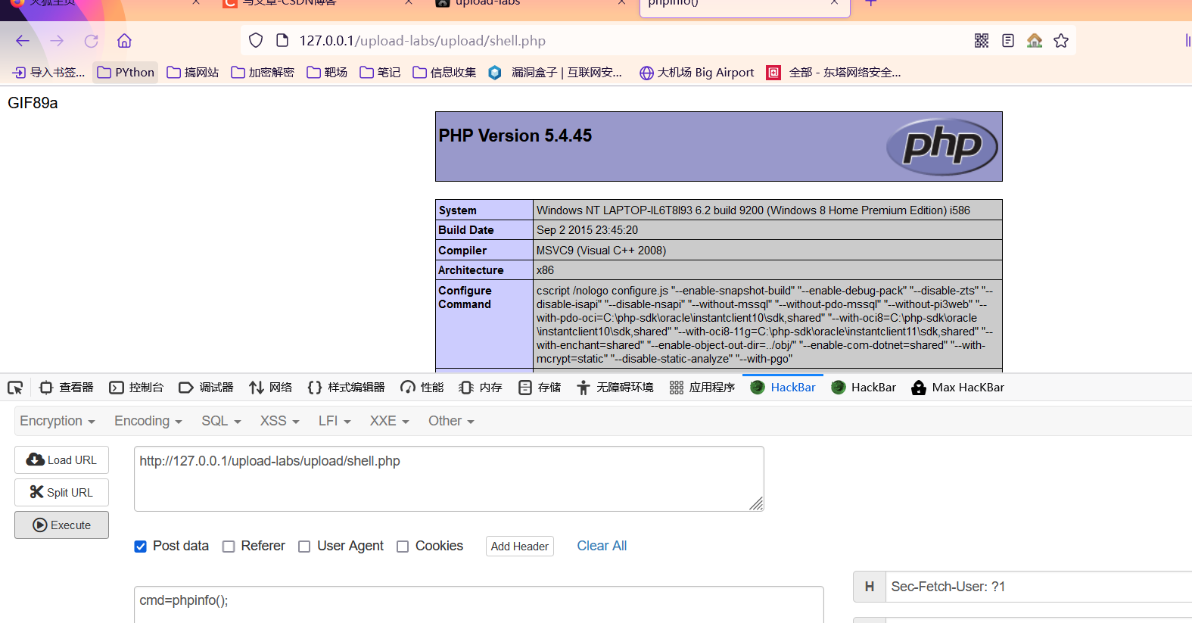Expand the XSS dropdown

(x=280, y=421)
